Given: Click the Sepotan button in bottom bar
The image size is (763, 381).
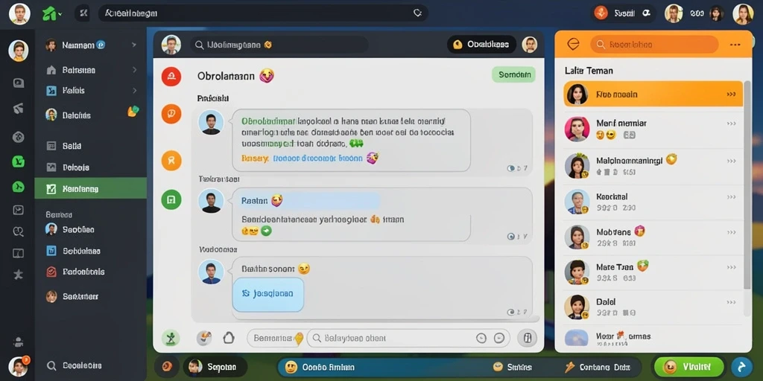Looking at the screenshot, I should coord(215,367).
